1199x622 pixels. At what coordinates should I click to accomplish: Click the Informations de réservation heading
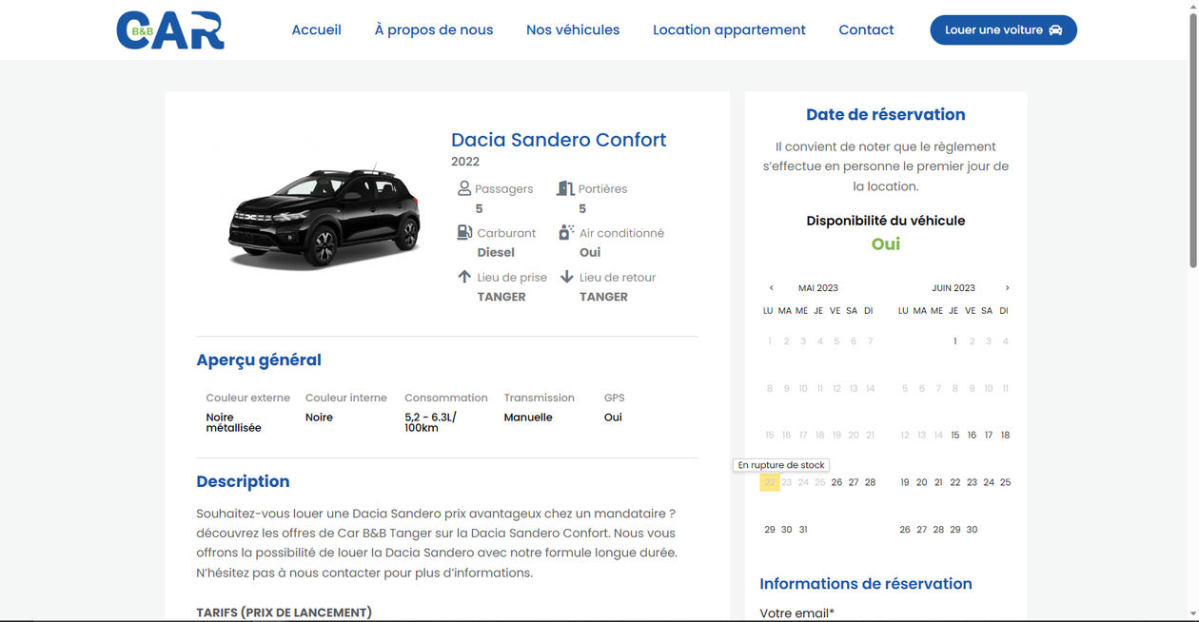(866, 584)
